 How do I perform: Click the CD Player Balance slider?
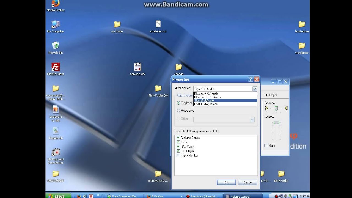coord(276,109)
